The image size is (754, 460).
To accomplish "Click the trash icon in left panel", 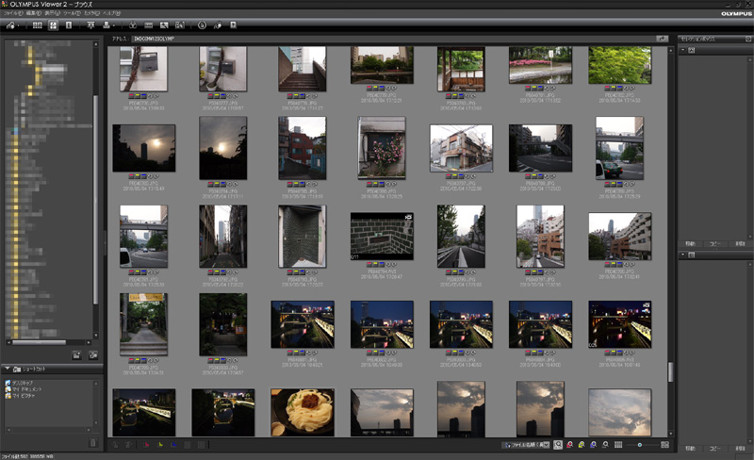I will (x=93, y=443).
